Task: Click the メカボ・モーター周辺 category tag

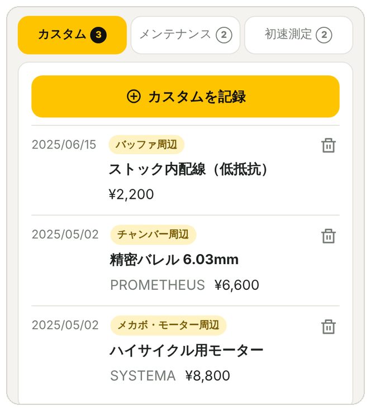Action: (168, 326)
